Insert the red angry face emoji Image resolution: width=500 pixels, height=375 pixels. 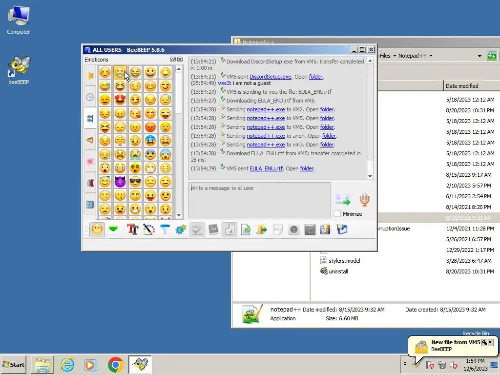(x=150, y=127)
